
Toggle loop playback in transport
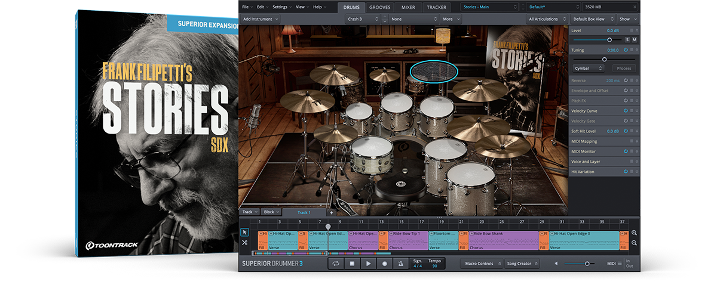click(x=336, y=264)
